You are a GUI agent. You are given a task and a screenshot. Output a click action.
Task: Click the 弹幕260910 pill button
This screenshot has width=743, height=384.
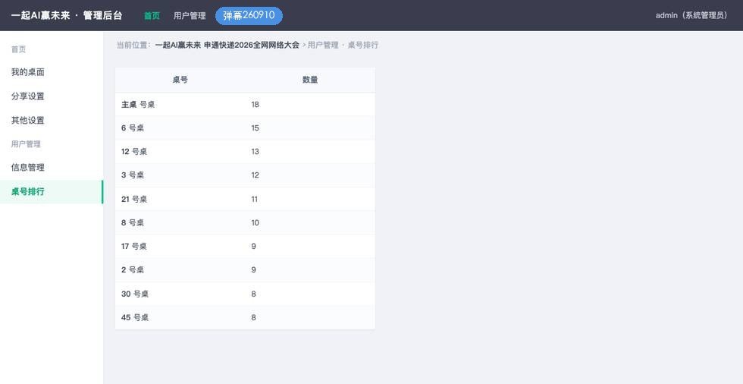point(249,16)
